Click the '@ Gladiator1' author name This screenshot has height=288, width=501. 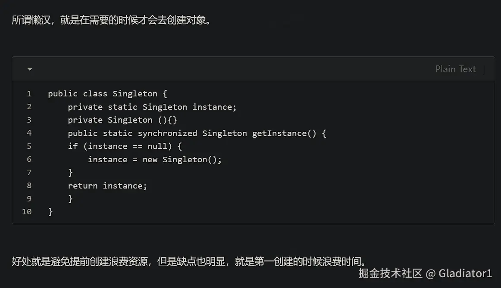[x=459, y=273]
